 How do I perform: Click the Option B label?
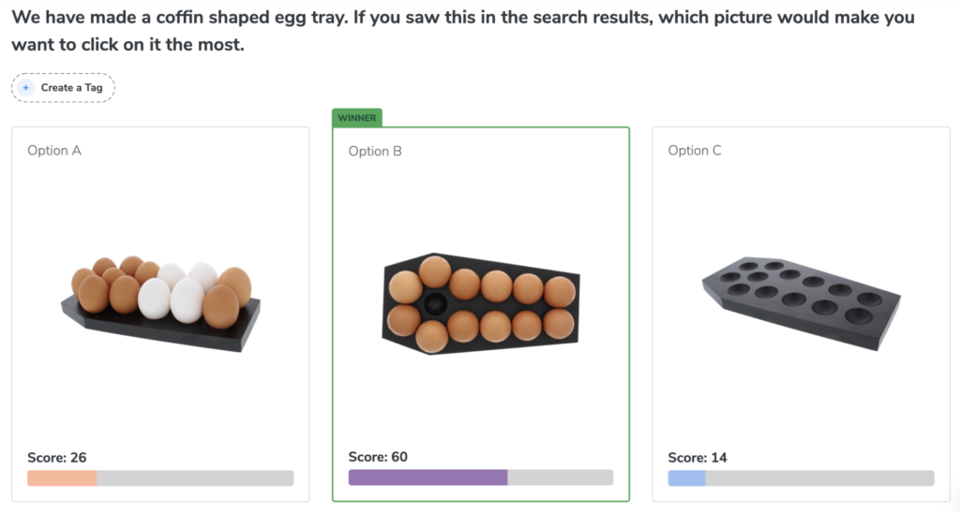[x=375, y=151]
